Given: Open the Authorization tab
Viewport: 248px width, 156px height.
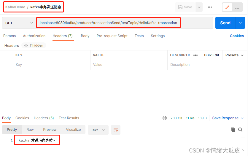Looking at the screenshot, I should [x=34, y=36].
